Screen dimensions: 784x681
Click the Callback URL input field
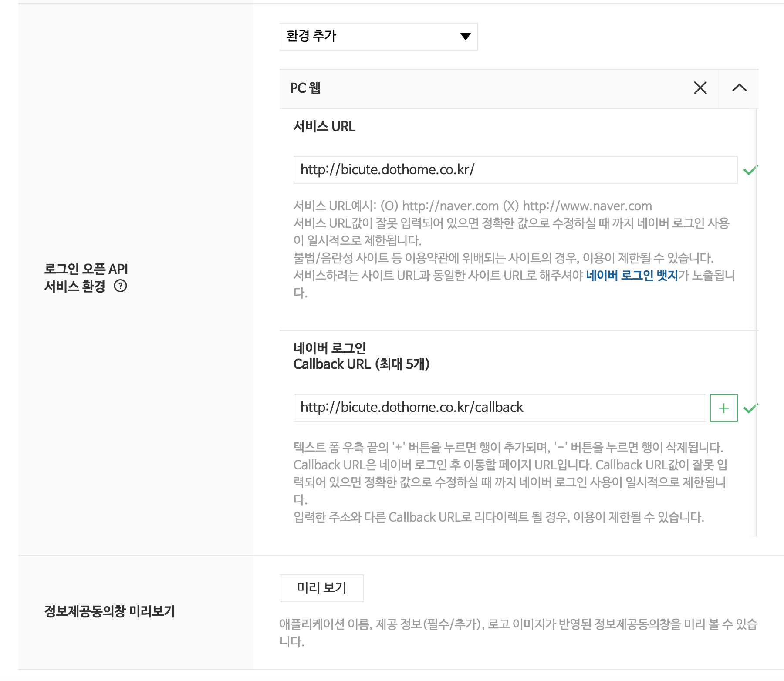500,408
